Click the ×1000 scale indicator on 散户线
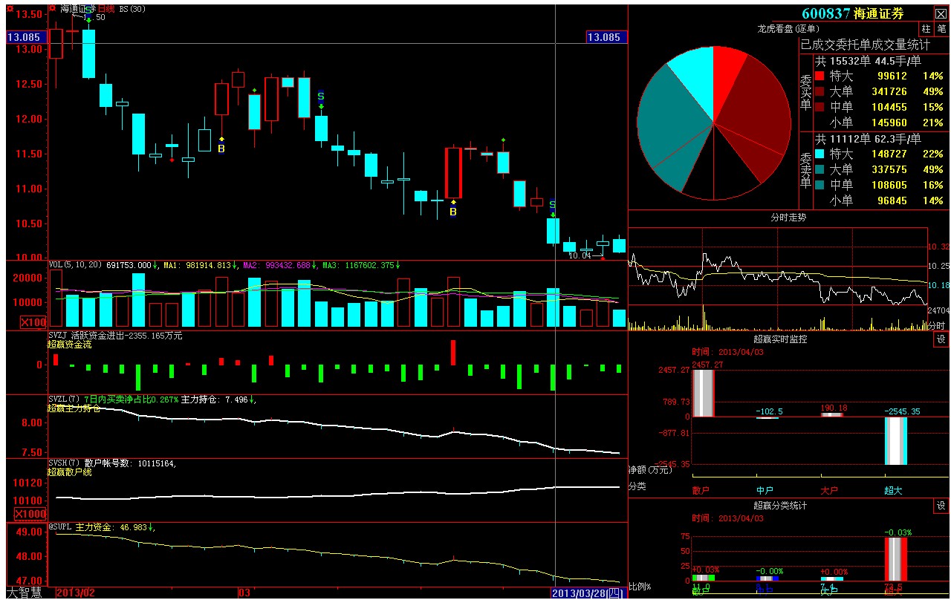 tap(30, 514)
